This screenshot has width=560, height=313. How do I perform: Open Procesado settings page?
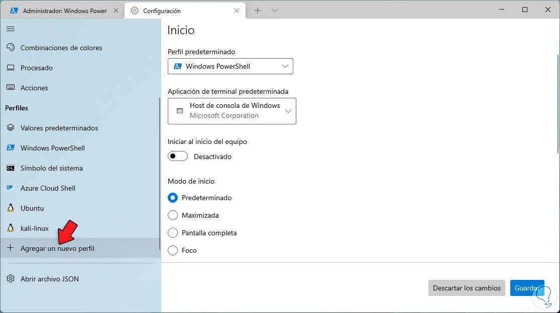tap(80, 67)
